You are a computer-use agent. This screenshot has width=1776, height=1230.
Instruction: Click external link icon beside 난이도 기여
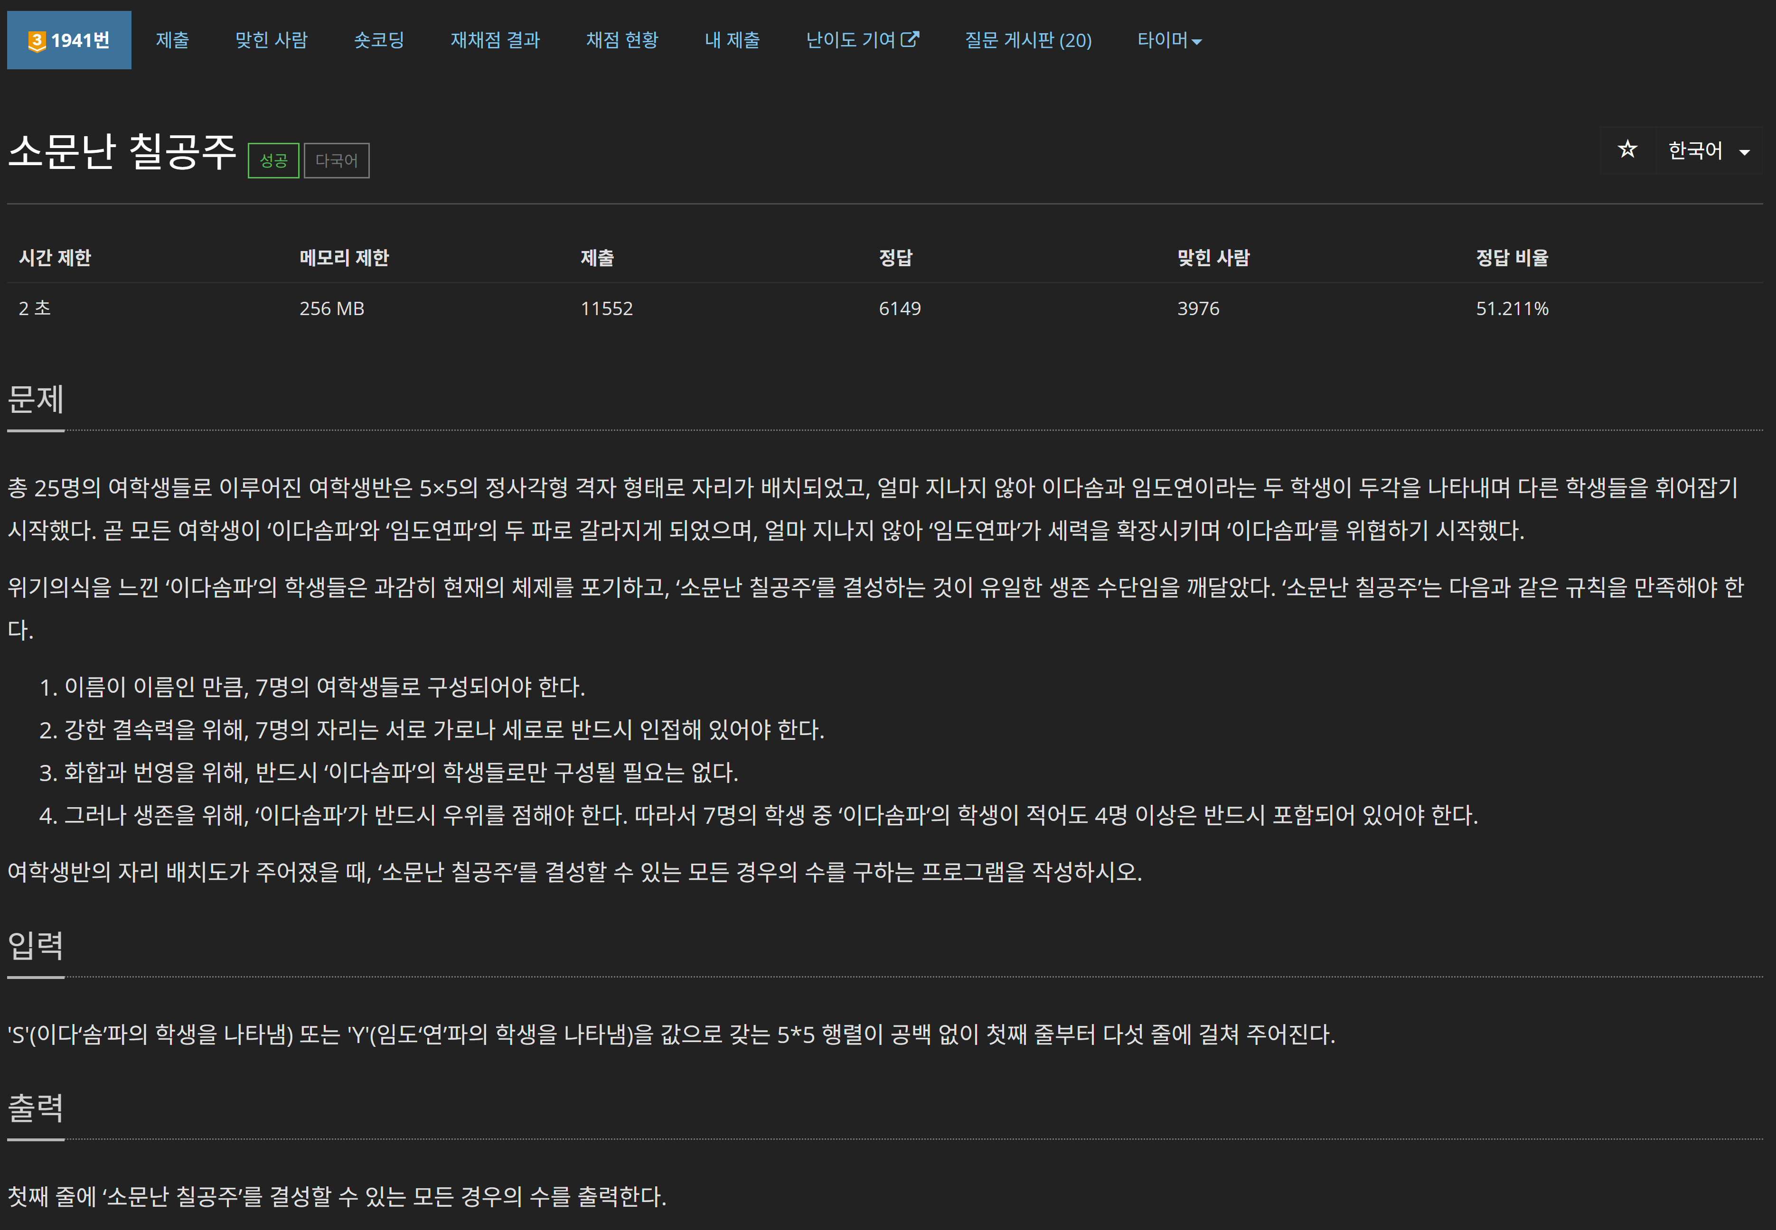911,39
